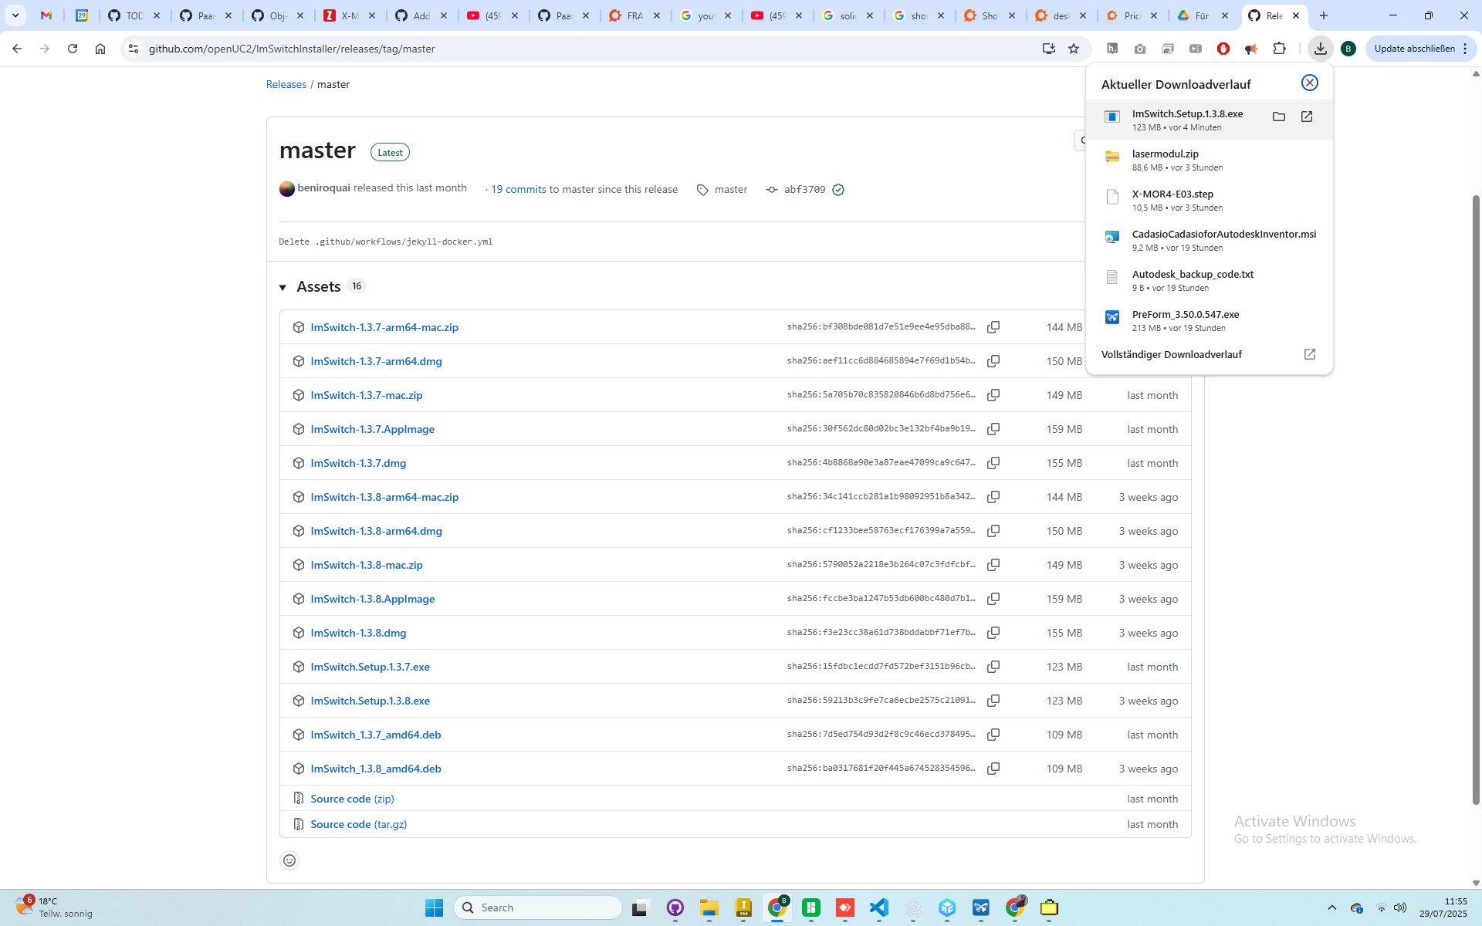Copy sha256 hash for ImSwitch.Setup.1.3.7.exe
This screenshot has width=1482, height=926.
(993, 667)
